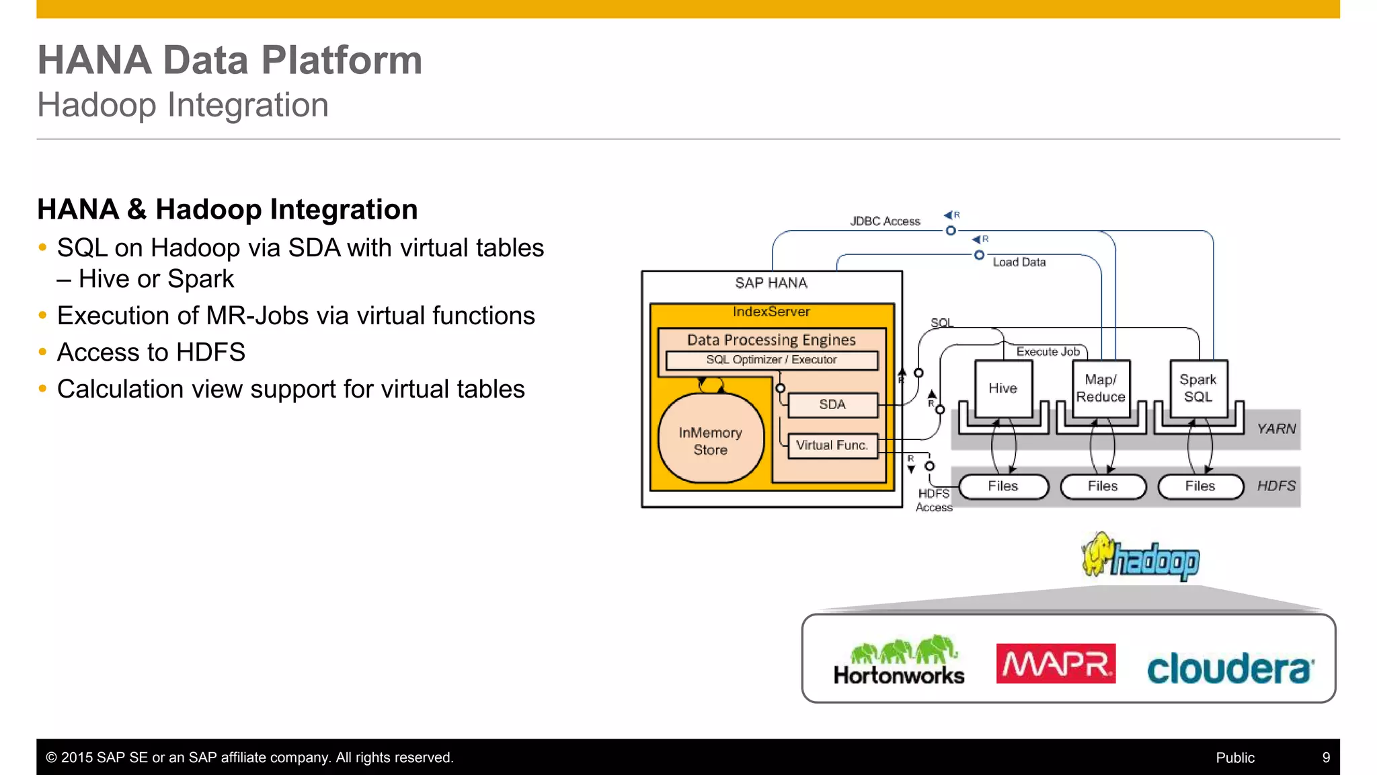The width and height of the screenshot is (1377, 775).
Task: Click the Hadoop Integration subtitle
Action: [x=183, y=105]
